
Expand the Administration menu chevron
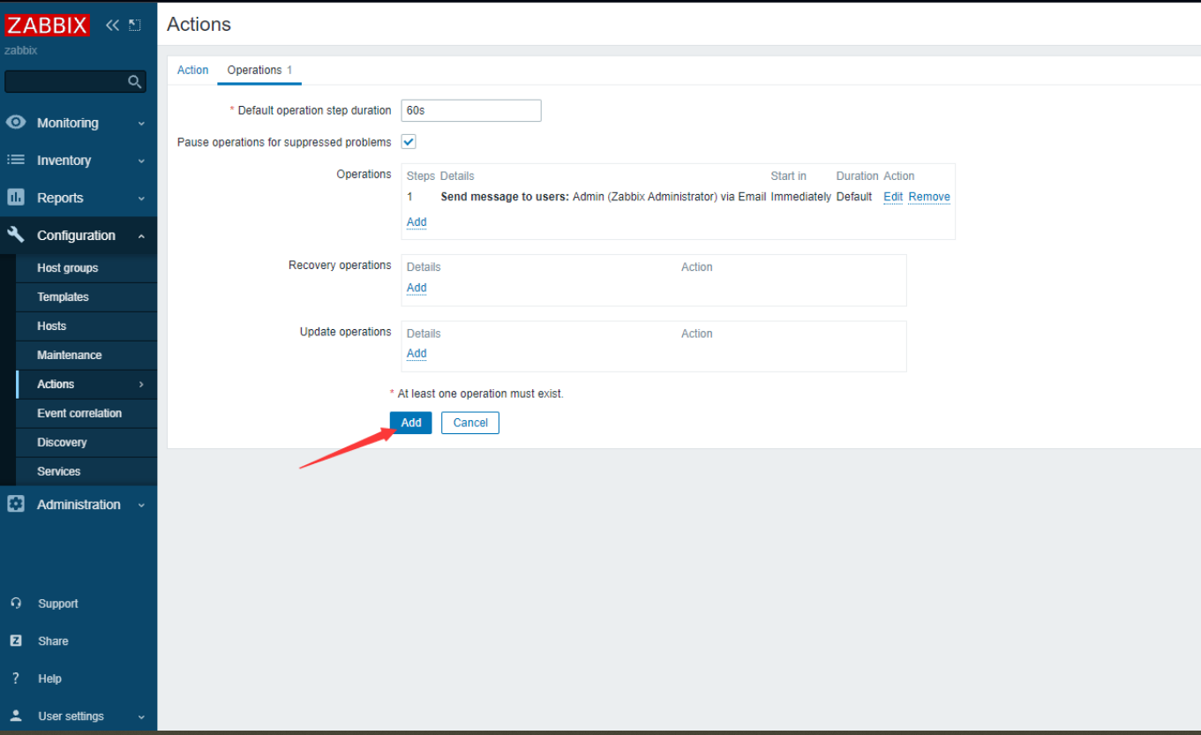coord(141,505)
